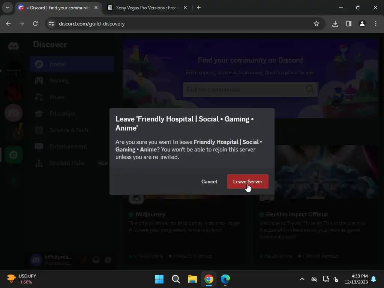Open the green Explore Discoverable Servers icon

coord(13,155)
